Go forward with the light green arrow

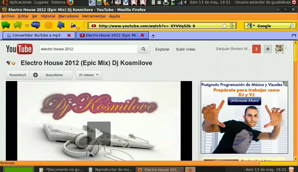18,25
